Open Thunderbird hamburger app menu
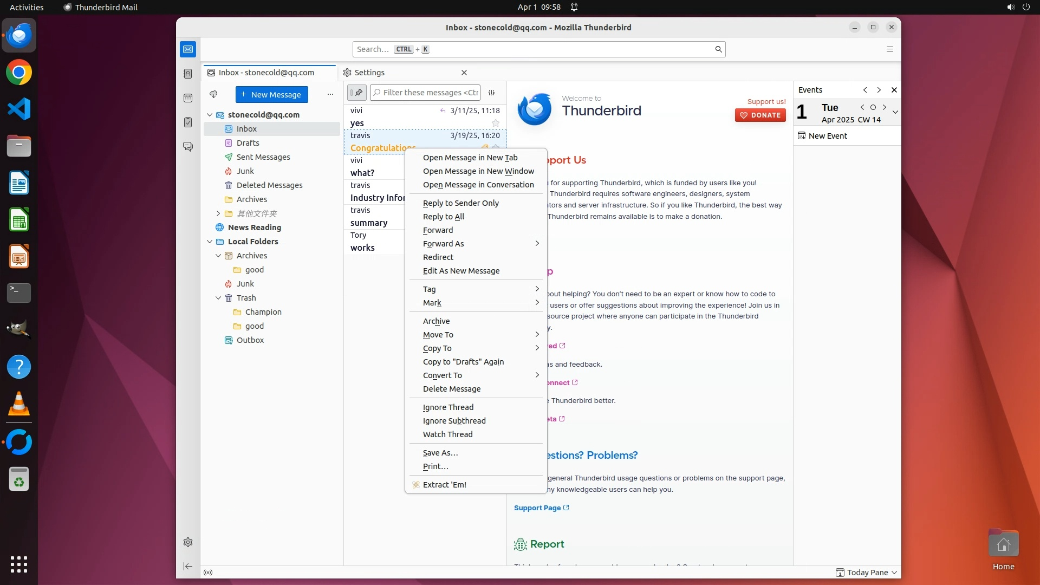 889,49
